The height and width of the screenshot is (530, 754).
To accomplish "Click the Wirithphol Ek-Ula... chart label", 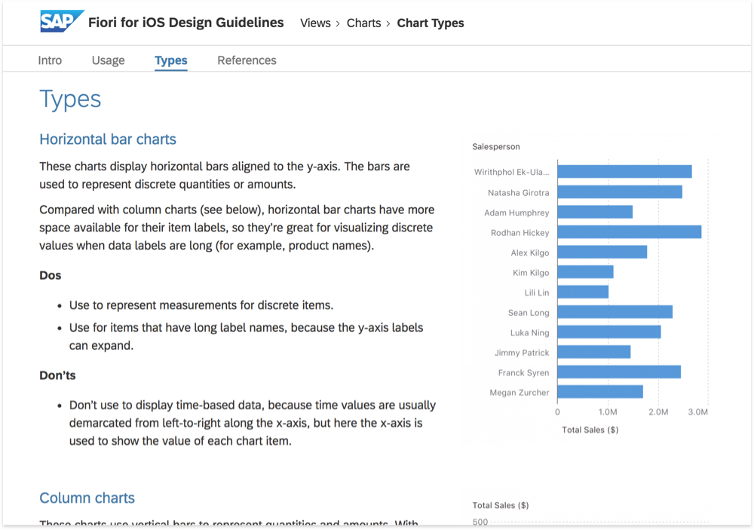I will [512, 172].
